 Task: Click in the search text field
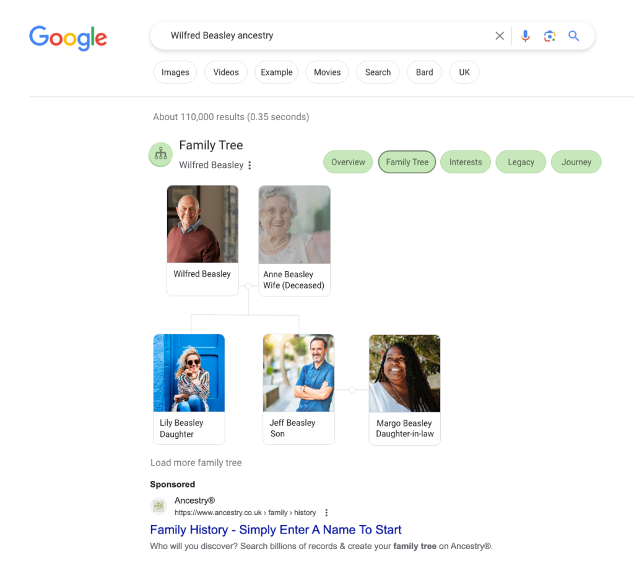point(322,36)
